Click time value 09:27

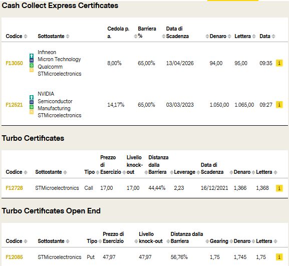coord(266,105)
